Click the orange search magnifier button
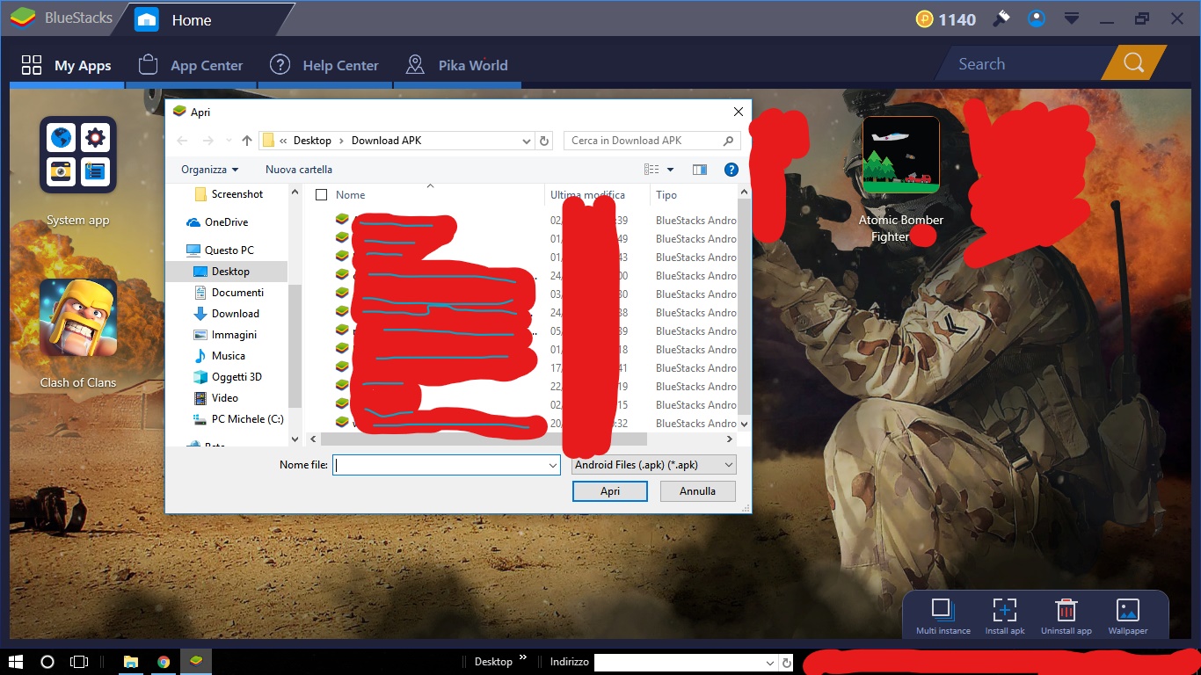Screen dimensions: 1201x675 (1133, 63)
